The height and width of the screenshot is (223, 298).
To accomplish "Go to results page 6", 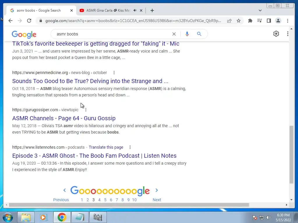I will [x=111, y=200].
